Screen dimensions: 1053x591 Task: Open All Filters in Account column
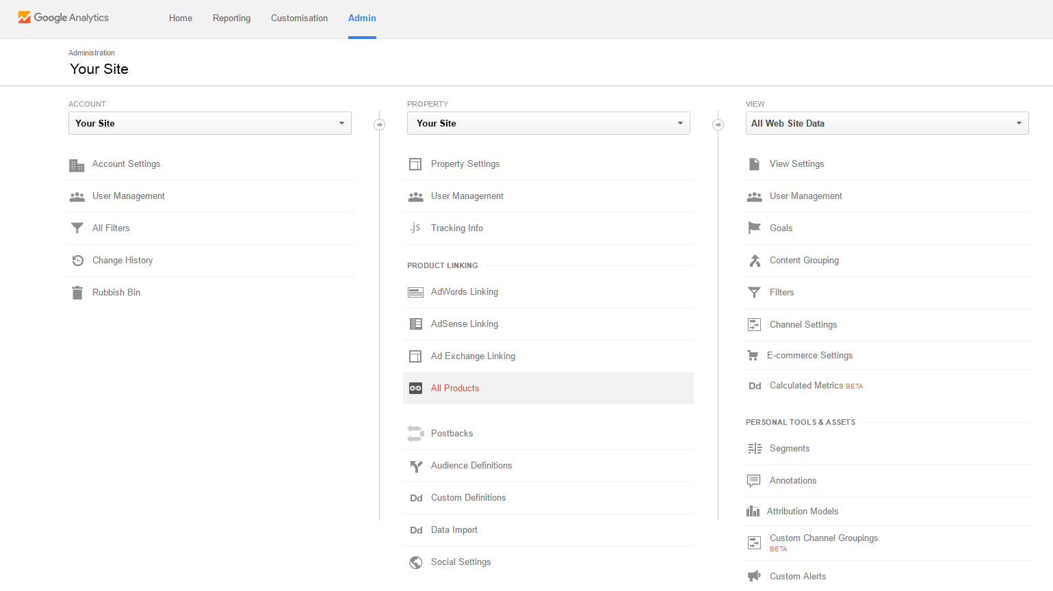point(111,228)
